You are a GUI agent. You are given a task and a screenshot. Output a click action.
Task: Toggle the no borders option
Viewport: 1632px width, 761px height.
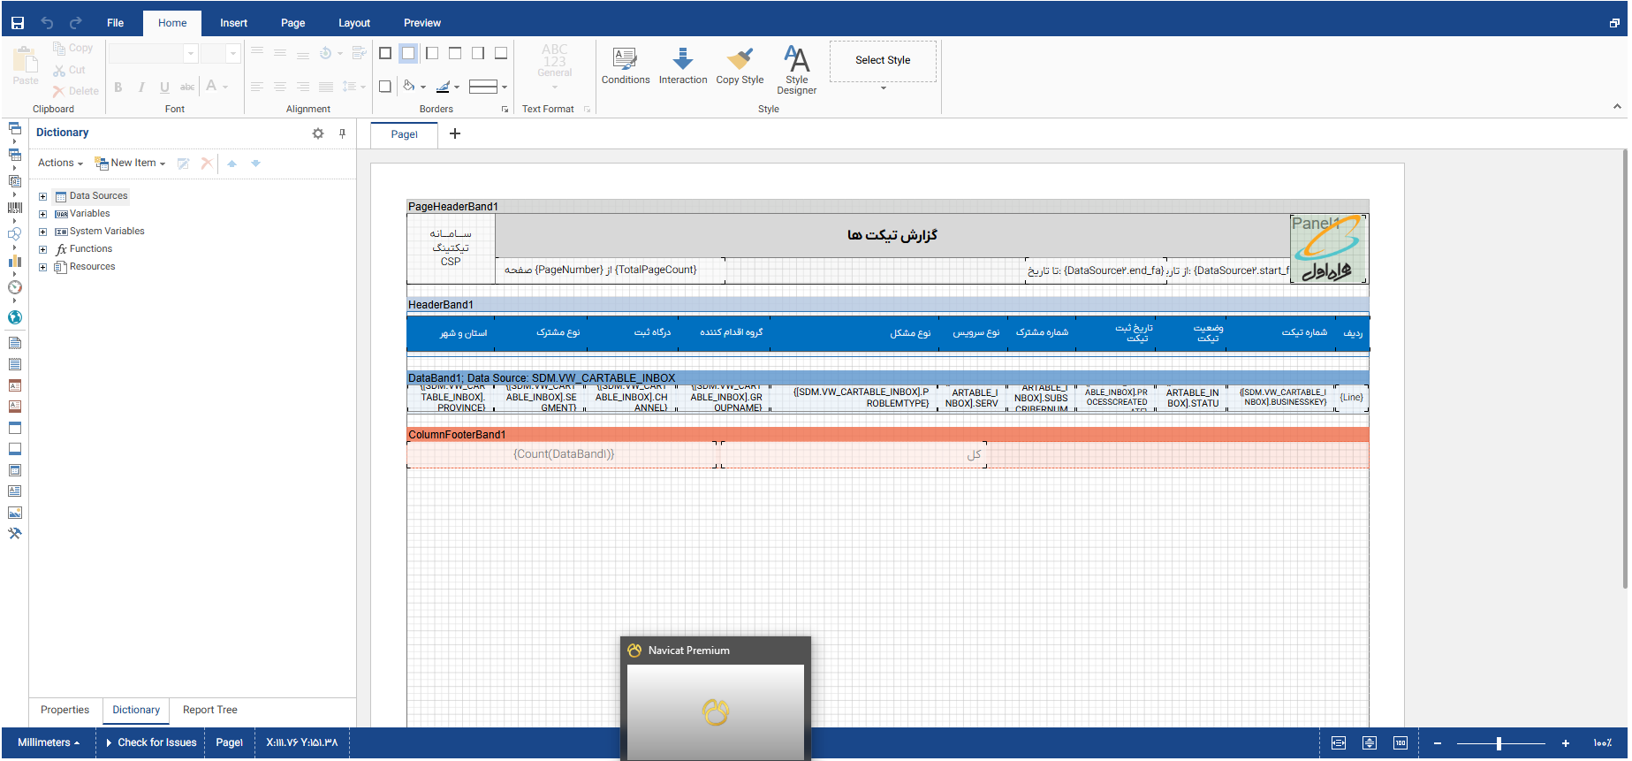point(408,53)
